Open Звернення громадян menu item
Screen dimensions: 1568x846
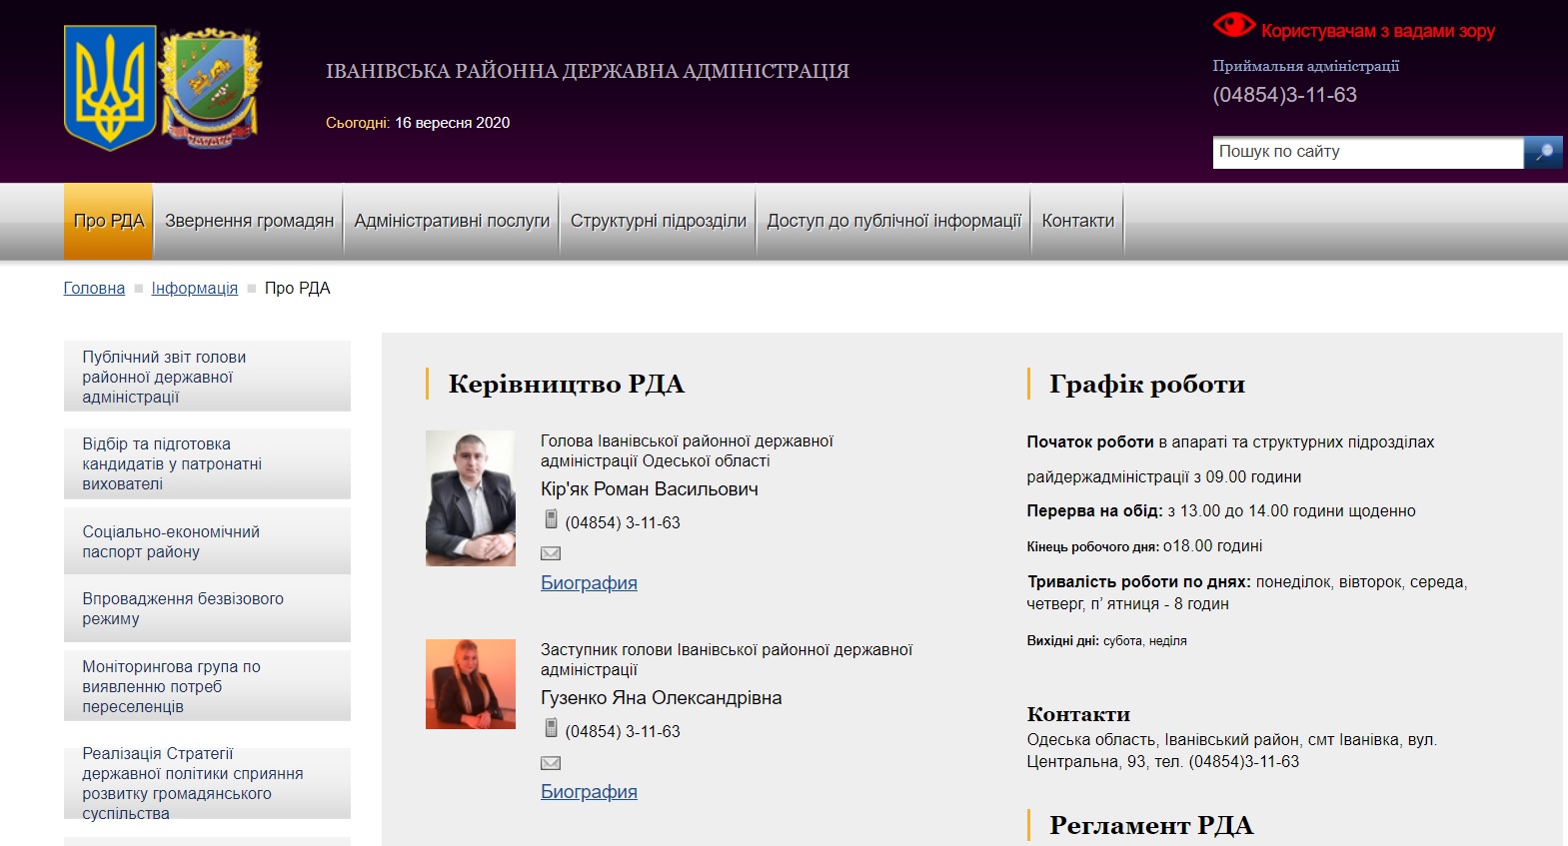(x=249, y=221)
